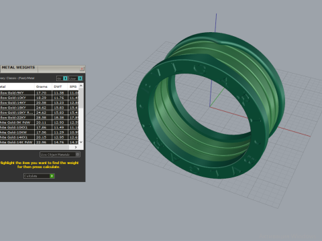This screenshot has width=322, height=241.
Task: Click the Metal column header
Action: pos(17,86)
